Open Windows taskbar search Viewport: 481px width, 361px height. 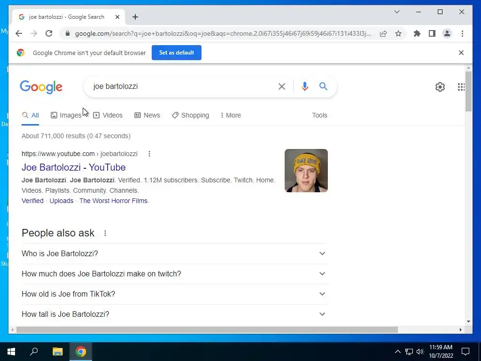click(x=34, y=352)
